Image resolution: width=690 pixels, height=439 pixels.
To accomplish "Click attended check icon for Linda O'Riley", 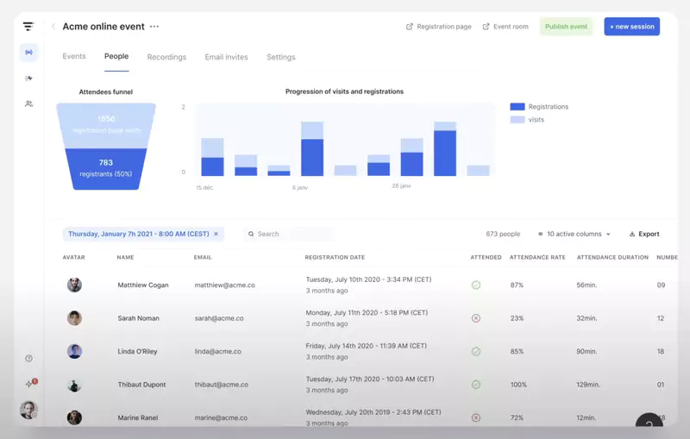I will coord(476,352).
